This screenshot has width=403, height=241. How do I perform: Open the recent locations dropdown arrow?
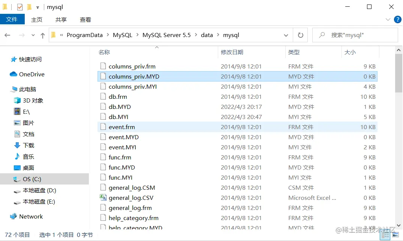pos(33,35)
